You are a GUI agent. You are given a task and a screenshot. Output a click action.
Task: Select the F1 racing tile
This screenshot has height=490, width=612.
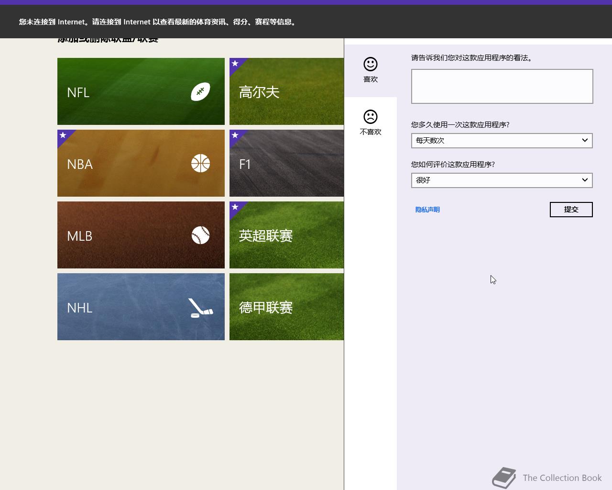click(x=287, y=163)
